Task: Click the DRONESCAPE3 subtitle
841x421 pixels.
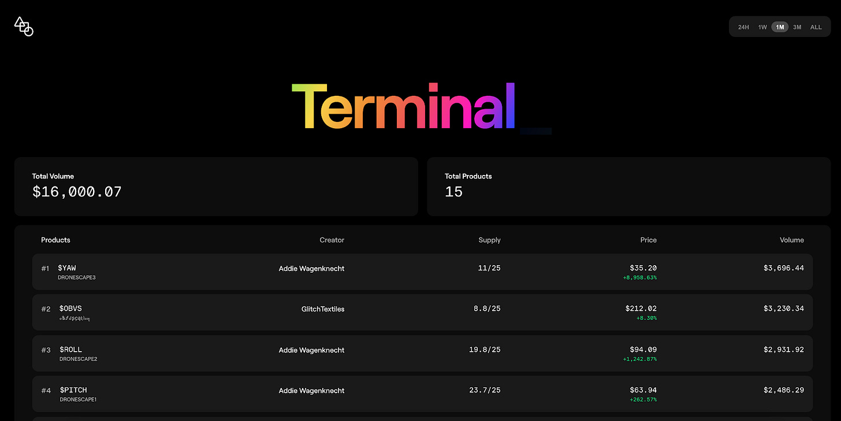Action: 77,278
